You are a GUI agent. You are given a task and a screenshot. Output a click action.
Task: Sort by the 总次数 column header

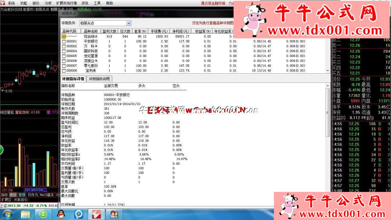[x=125, y=31]
